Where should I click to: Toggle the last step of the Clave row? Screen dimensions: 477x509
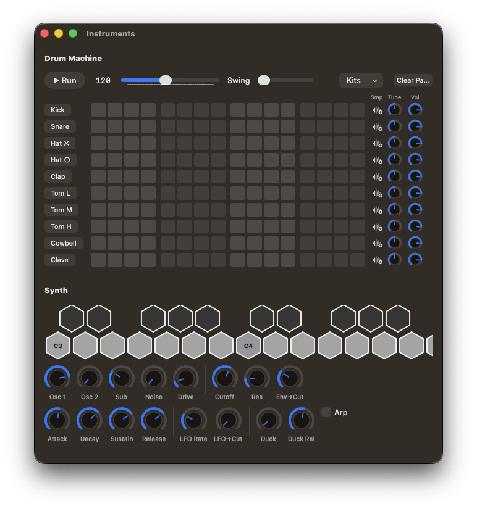pyautogui.click(x=358, y=260)
